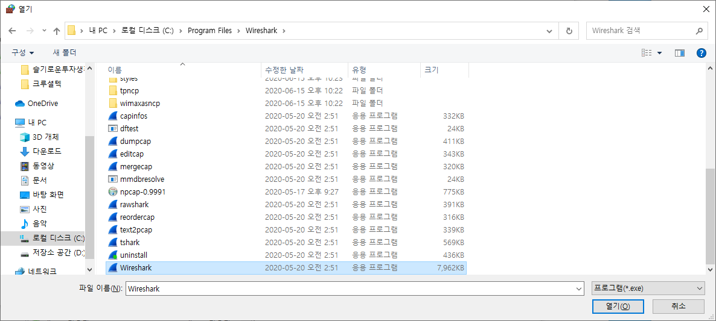Select the capinfos shark fin icon

[x=113, y=116]
